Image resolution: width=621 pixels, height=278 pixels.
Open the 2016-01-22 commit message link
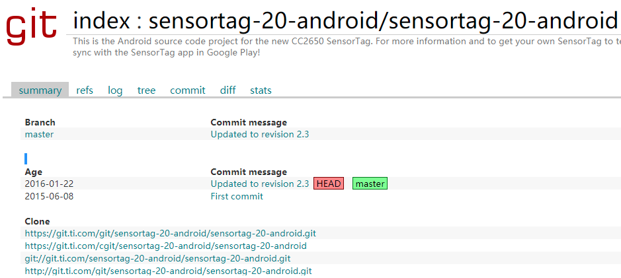pos(259,184)
